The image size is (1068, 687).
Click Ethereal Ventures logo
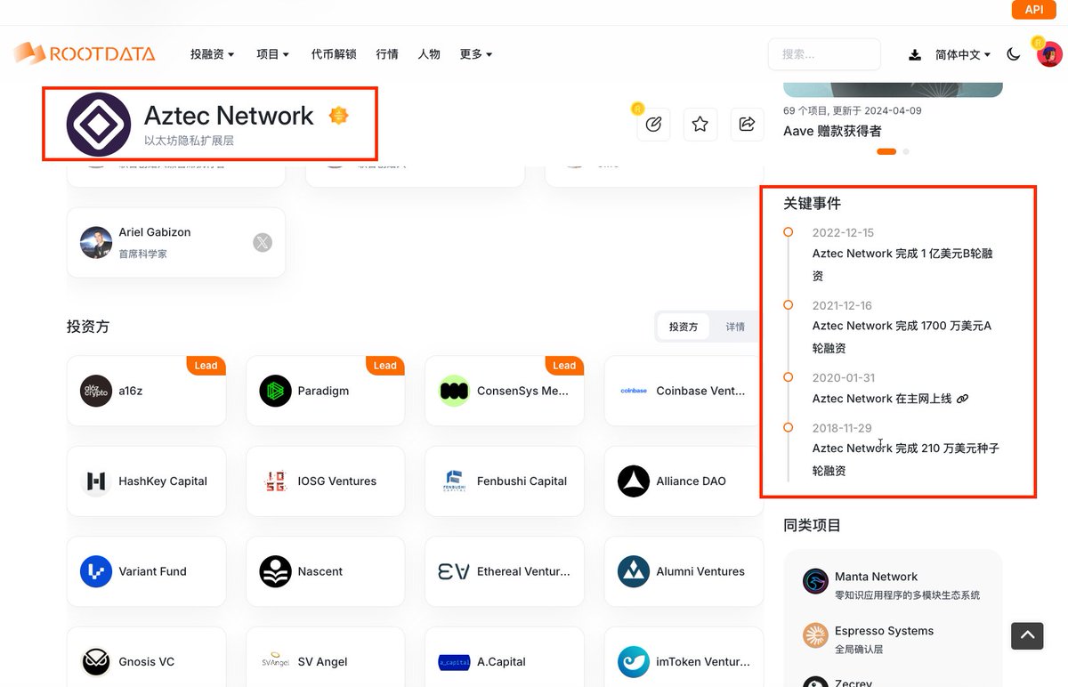click(x=455, y=571)
